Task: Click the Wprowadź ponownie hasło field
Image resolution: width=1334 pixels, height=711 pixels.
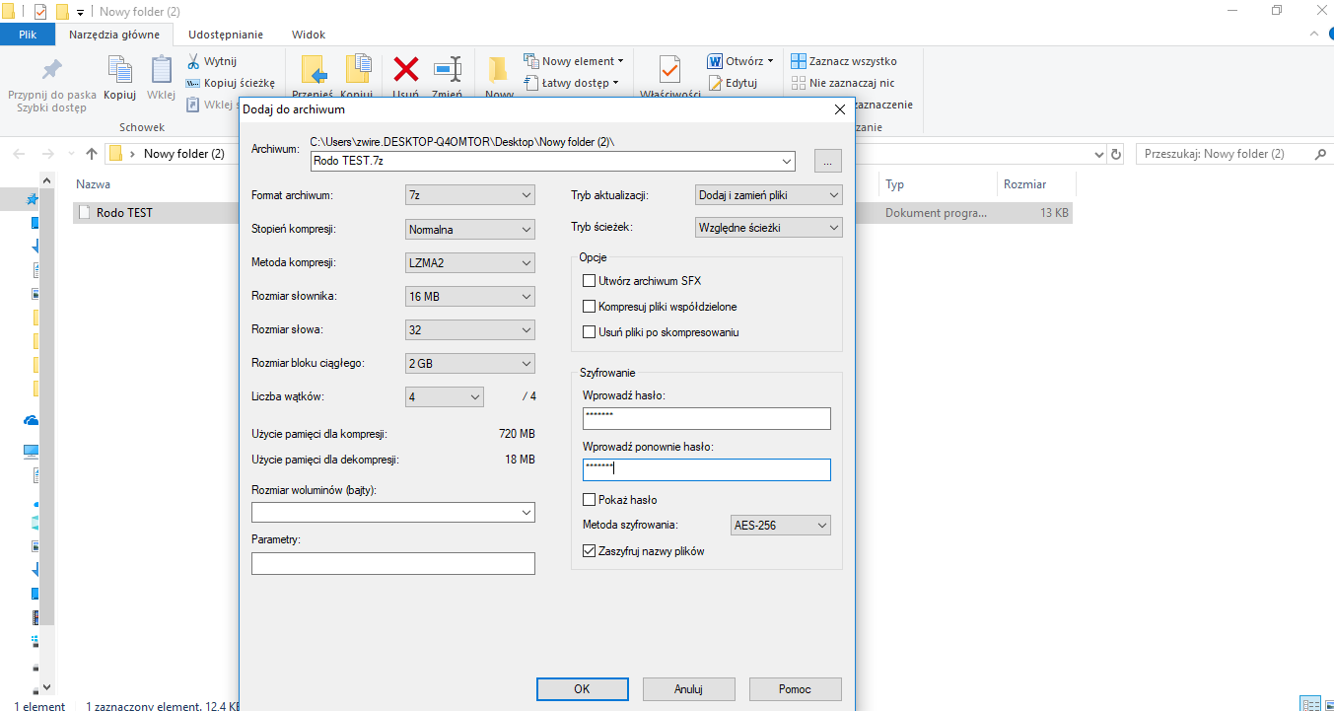Action: click(x=707, y=469)
